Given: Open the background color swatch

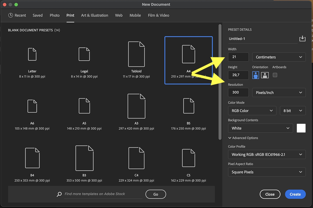Looking at the screenshot, I should pos(301,128).
